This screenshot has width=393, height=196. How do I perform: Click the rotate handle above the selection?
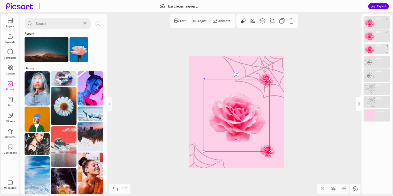click(x=236, y=74)
